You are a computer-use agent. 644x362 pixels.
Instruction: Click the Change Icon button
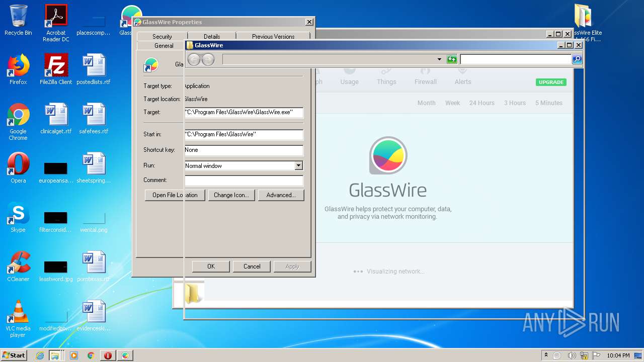click(x=231, y=195)
